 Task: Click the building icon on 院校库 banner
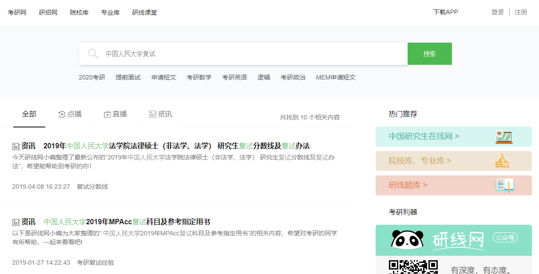[504, 161]
